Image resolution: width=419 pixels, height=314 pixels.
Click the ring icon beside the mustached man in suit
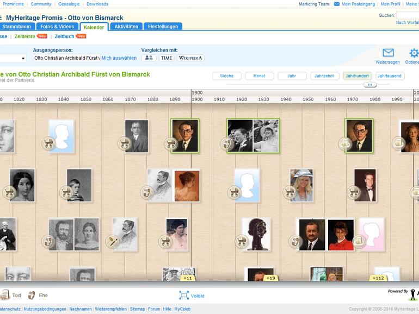[295, 241]
